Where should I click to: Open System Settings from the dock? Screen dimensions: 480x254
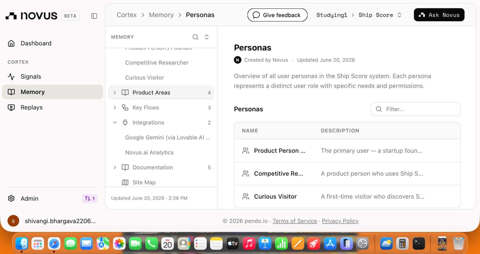(363, 244)
